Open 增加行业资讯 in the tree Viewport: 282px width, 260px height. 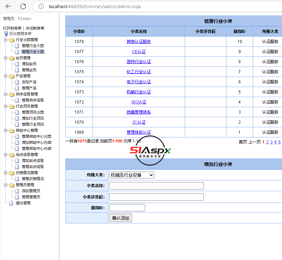[33, 118]
